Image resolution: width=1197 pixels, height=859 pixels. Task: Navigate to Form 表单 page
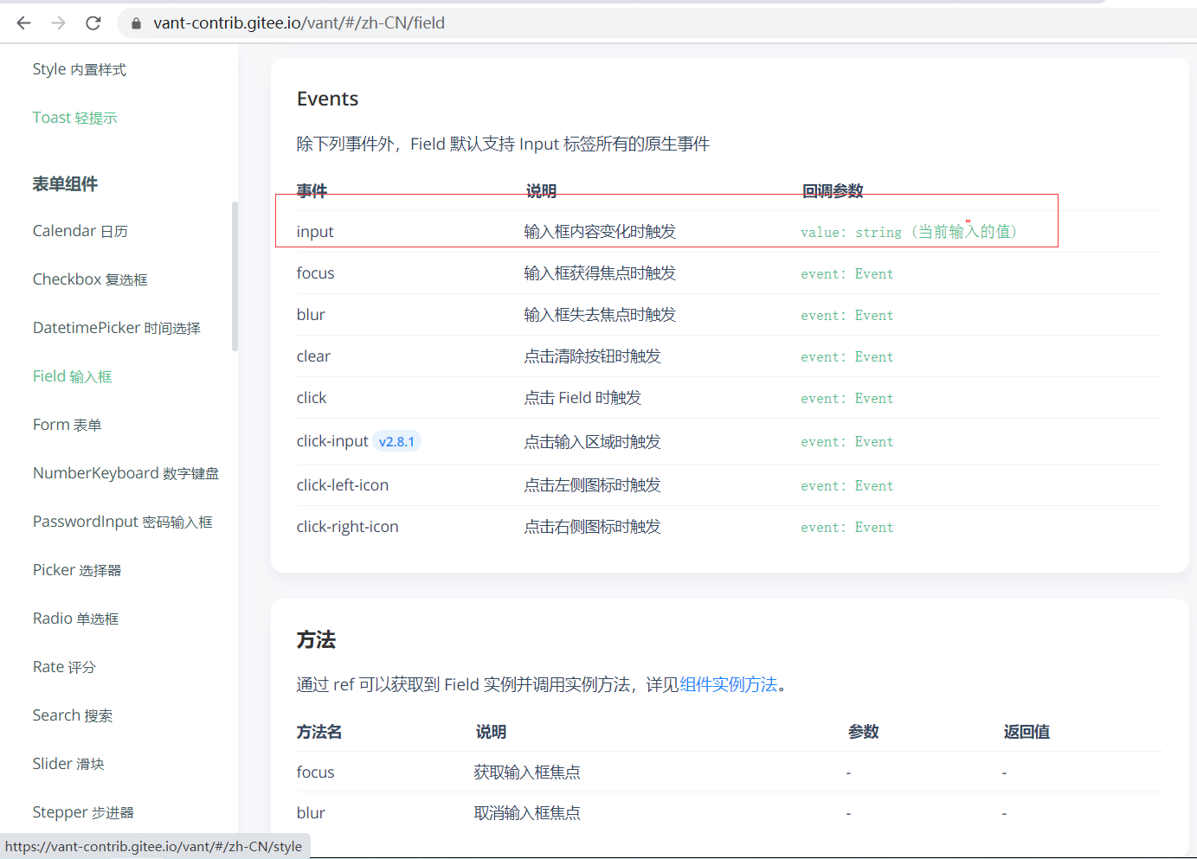click(x=67, y=425)
